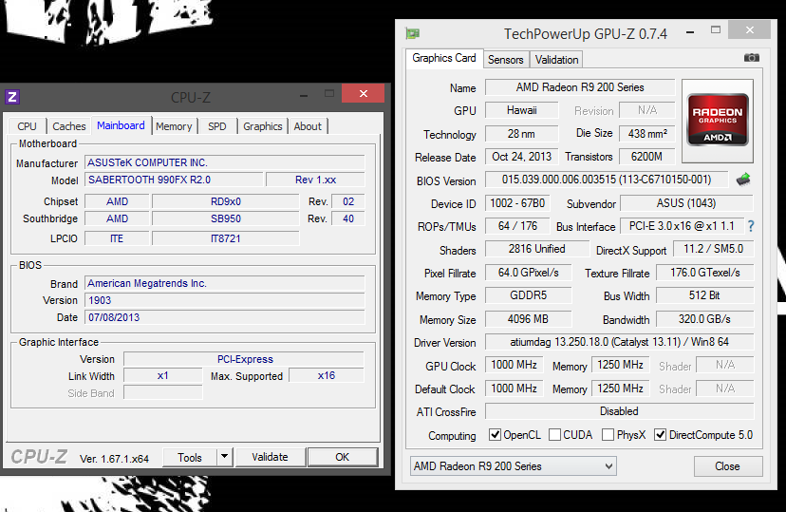Click the DirectX Support 11.2 / SM5.0 field

pos(713,249)
